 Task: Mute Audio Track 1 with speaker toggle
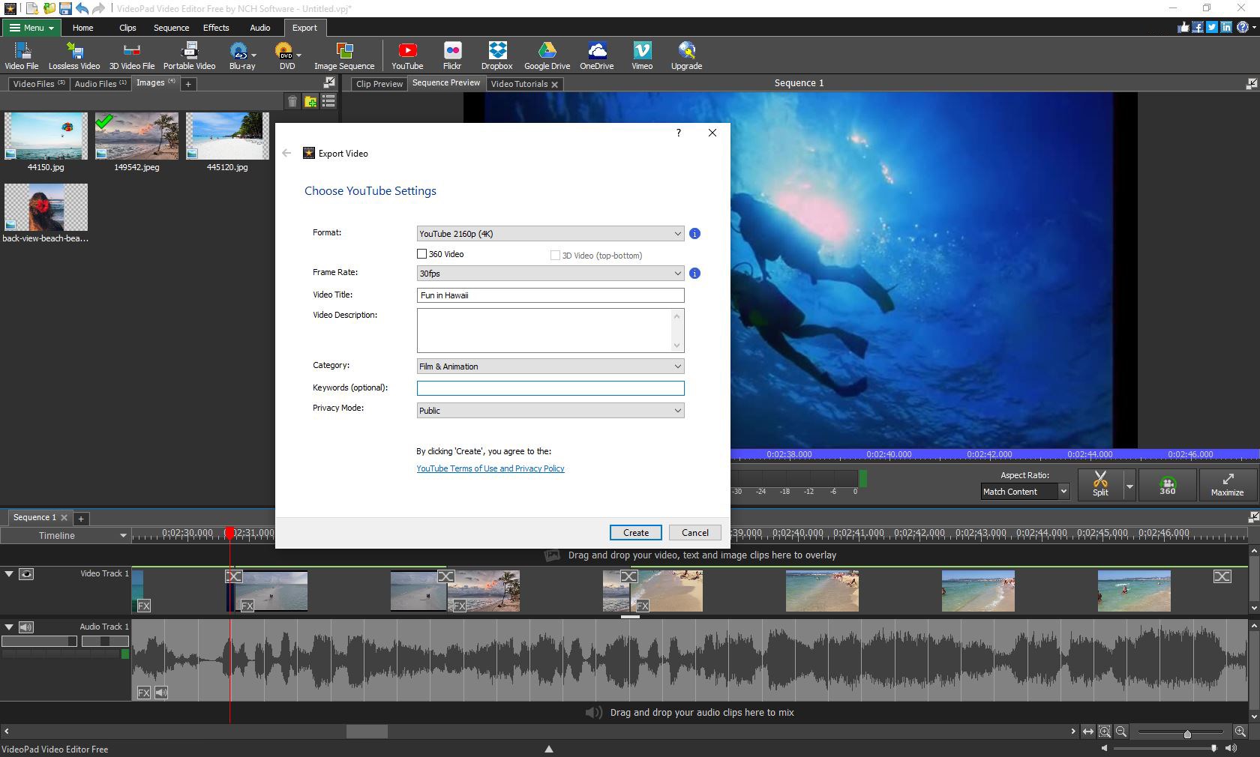coord(27,627)
